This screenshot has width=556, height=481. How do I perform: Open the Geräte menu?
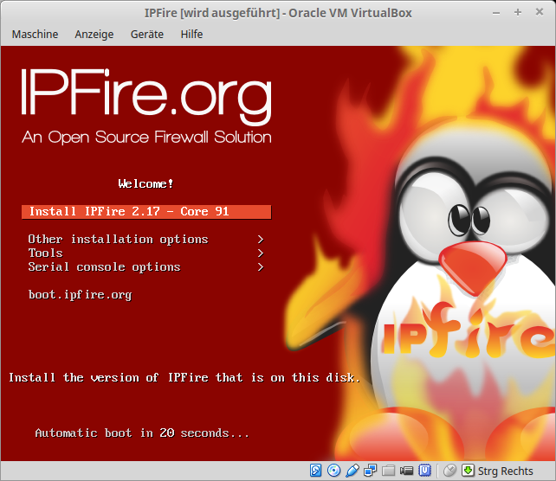(x=147, y=35)
